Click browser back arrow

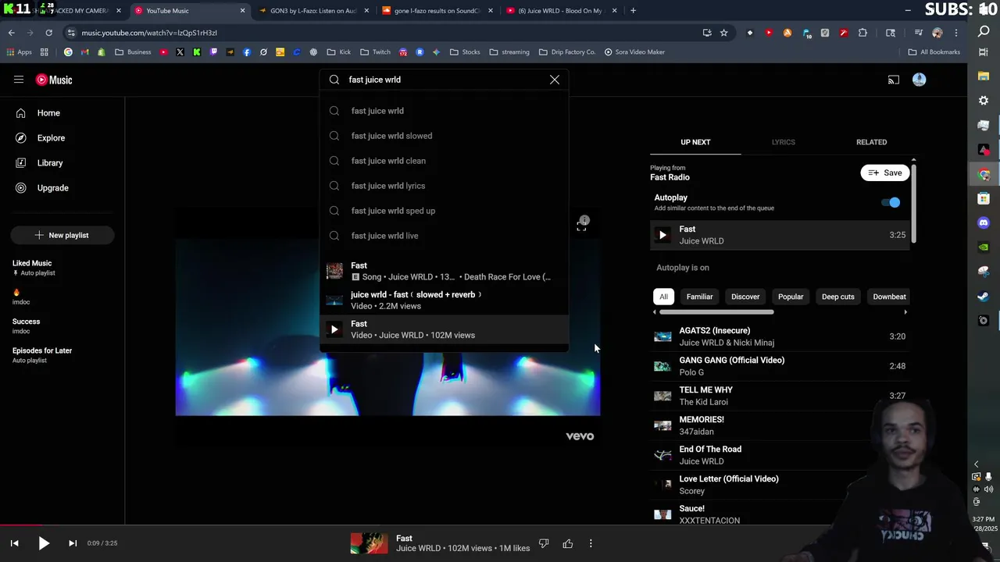[x=11, y=33]
